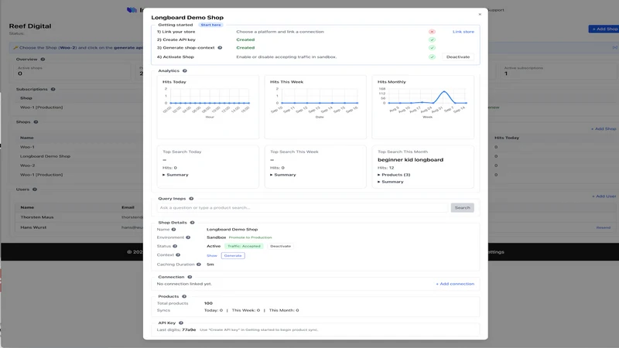Close the Longboard Demo Shop dialog

click(480, 14)
